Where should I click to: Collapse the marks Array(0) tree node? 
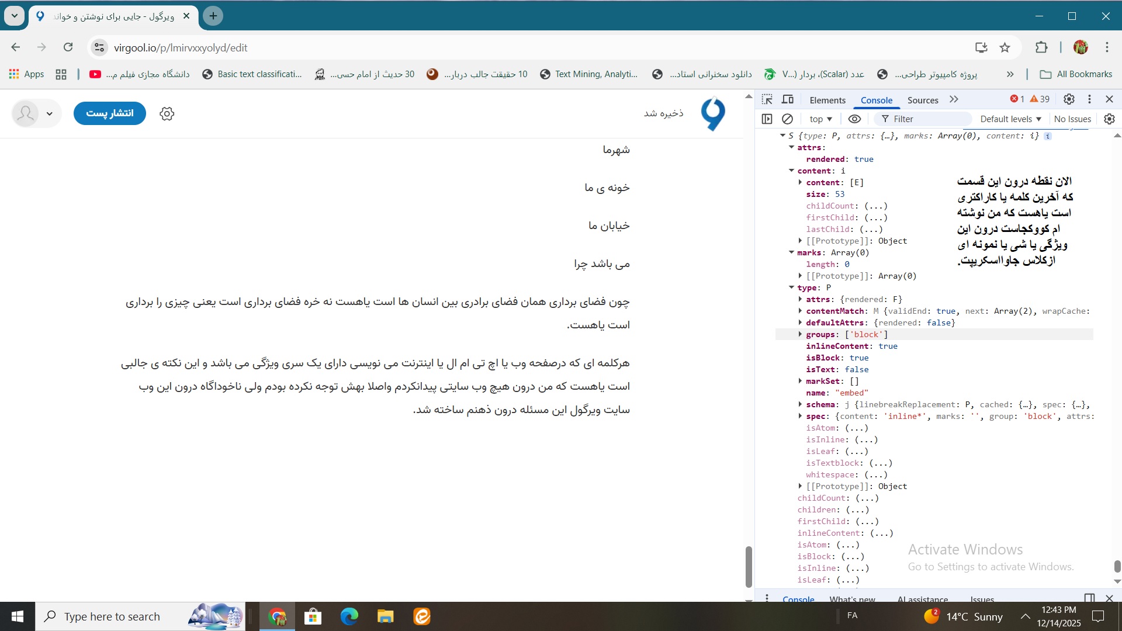tap(791, 252)
